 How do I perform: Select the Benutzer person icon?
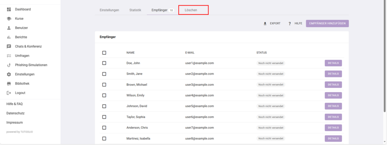click(x=9, y=28)
